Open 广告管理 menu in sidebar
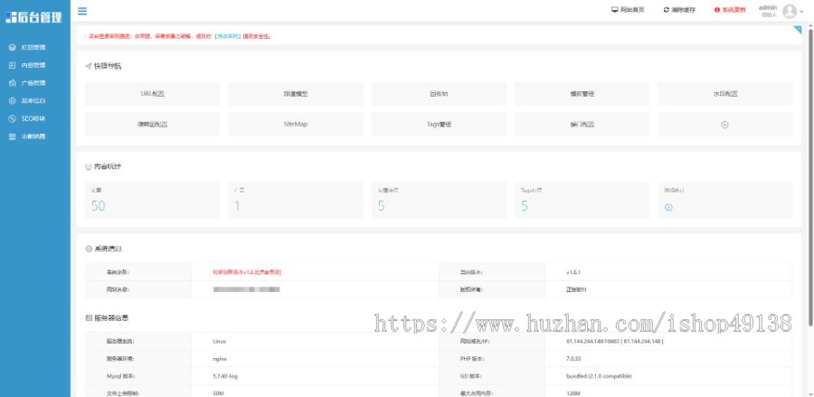This screenshot has height=397, width=814. [33, 83]
